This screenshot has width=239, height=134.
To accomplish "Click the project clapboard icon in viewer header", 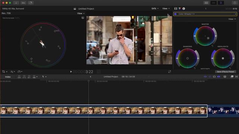I will click(75, 9).
